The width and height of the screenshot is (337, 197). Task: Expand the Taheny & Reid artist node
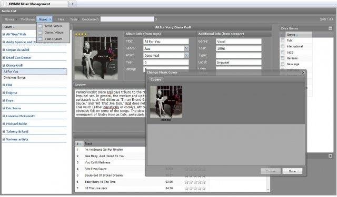4,132
